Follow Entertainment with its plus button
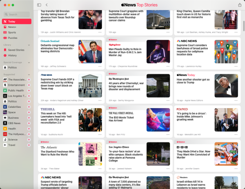This screenshot has height=189, width=245. (x=29, y=85)
